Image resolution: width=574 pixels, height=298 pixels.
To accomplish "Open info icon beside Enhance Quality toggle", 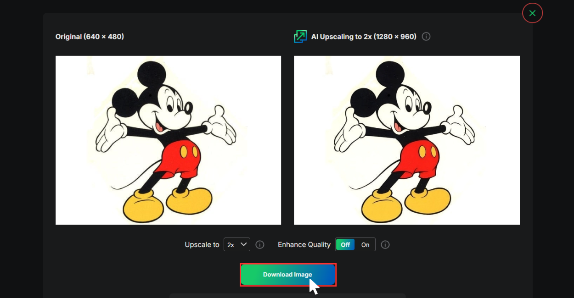I will point(385,244).
